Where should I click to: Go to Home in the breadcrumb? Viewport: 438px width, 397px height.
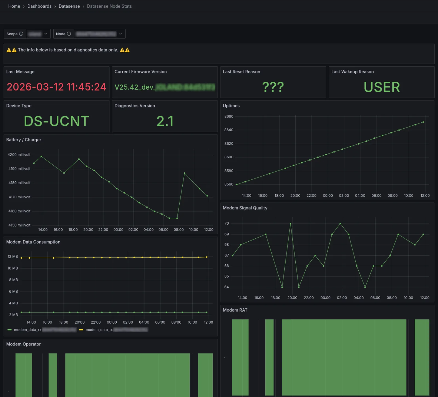point(14,6)
